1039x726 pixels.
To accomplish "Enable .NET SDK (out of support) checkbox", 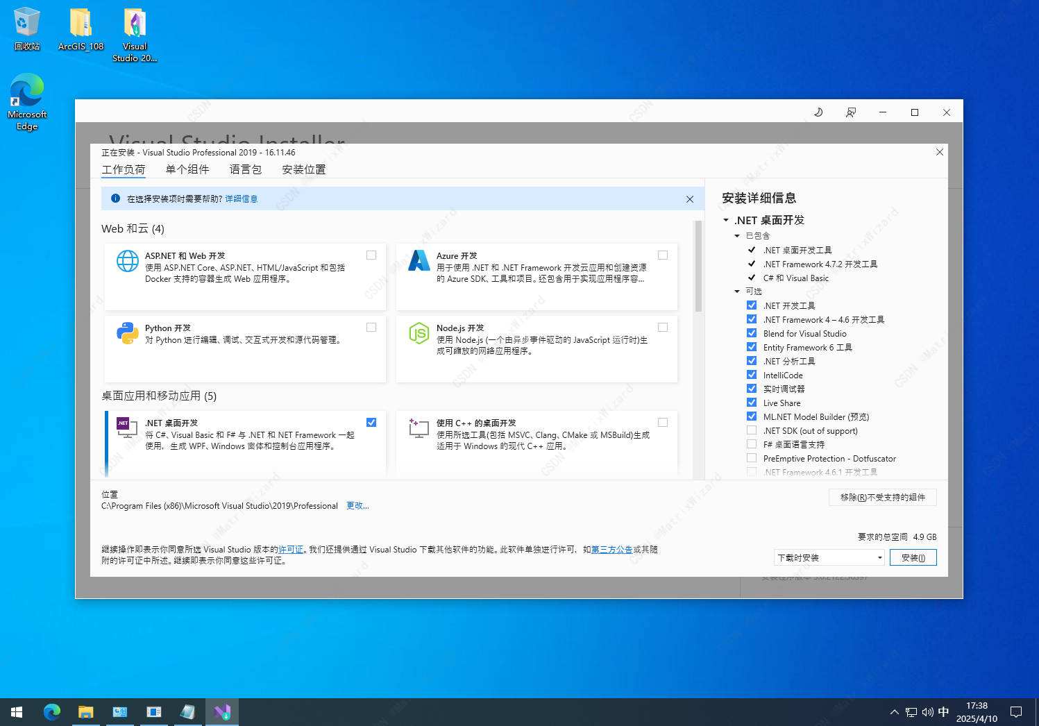I will pos(752,430).
